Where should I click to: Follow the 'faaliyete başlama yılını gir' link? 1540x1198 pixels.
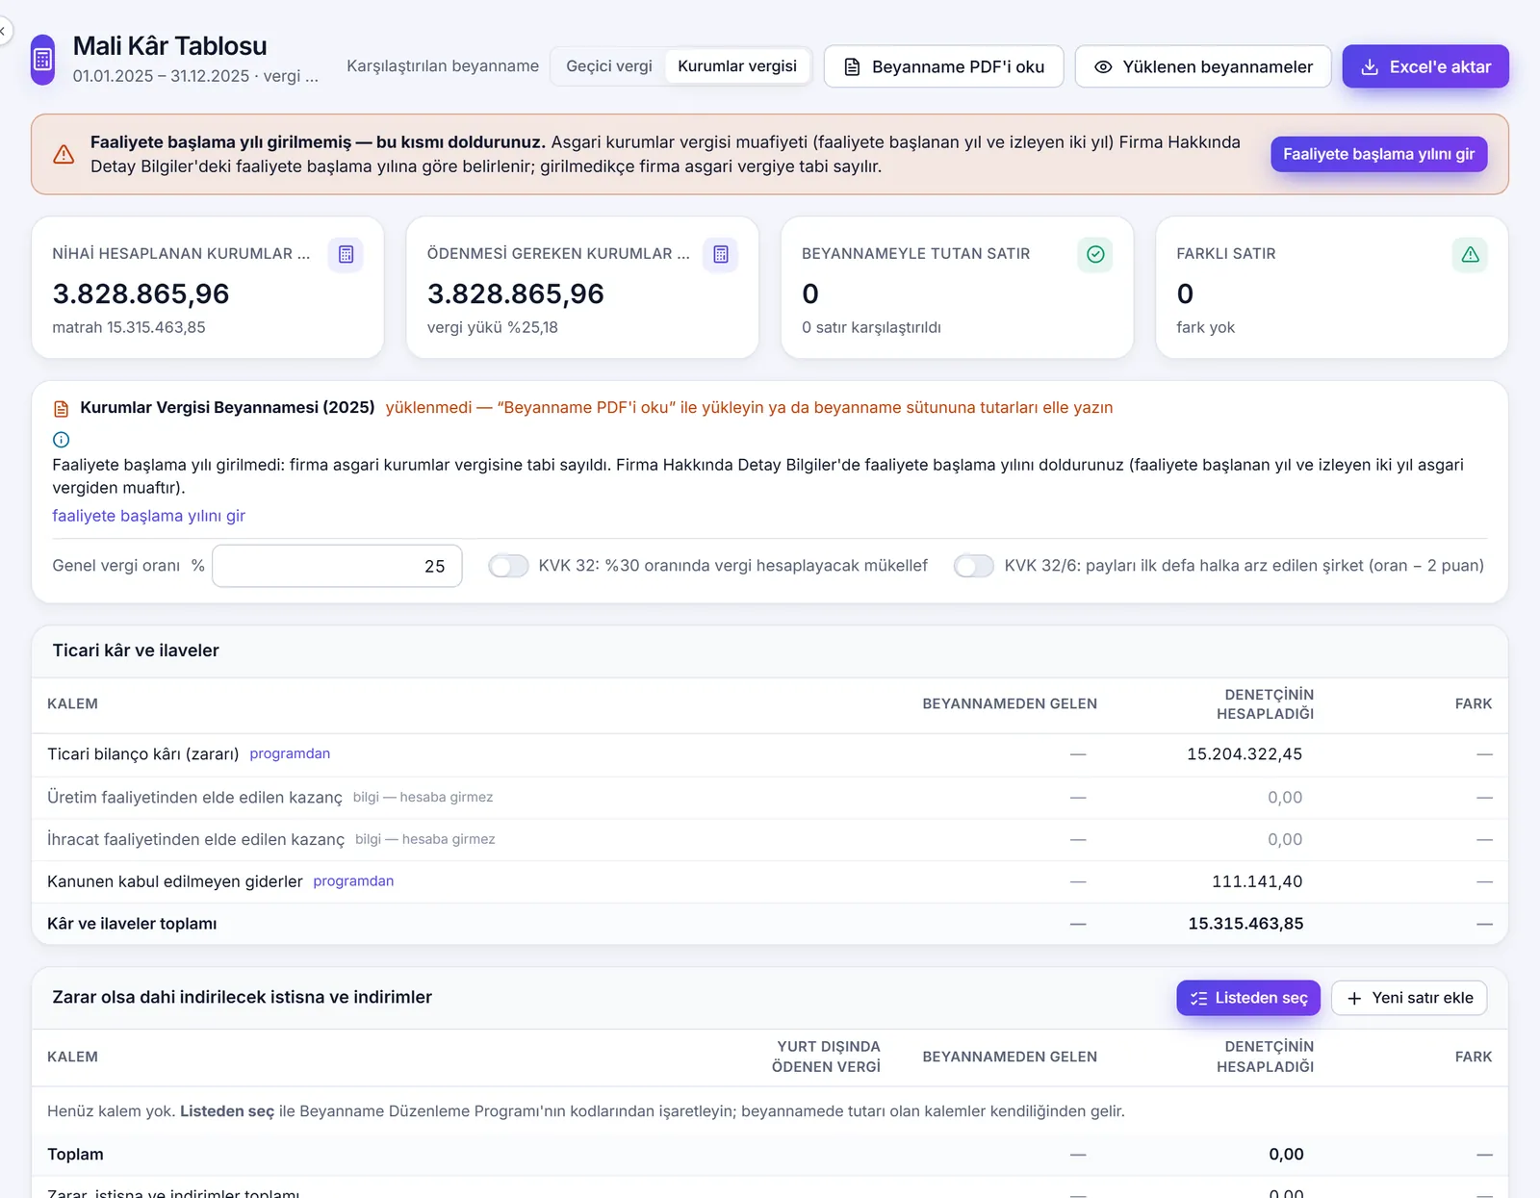[148, 516]
